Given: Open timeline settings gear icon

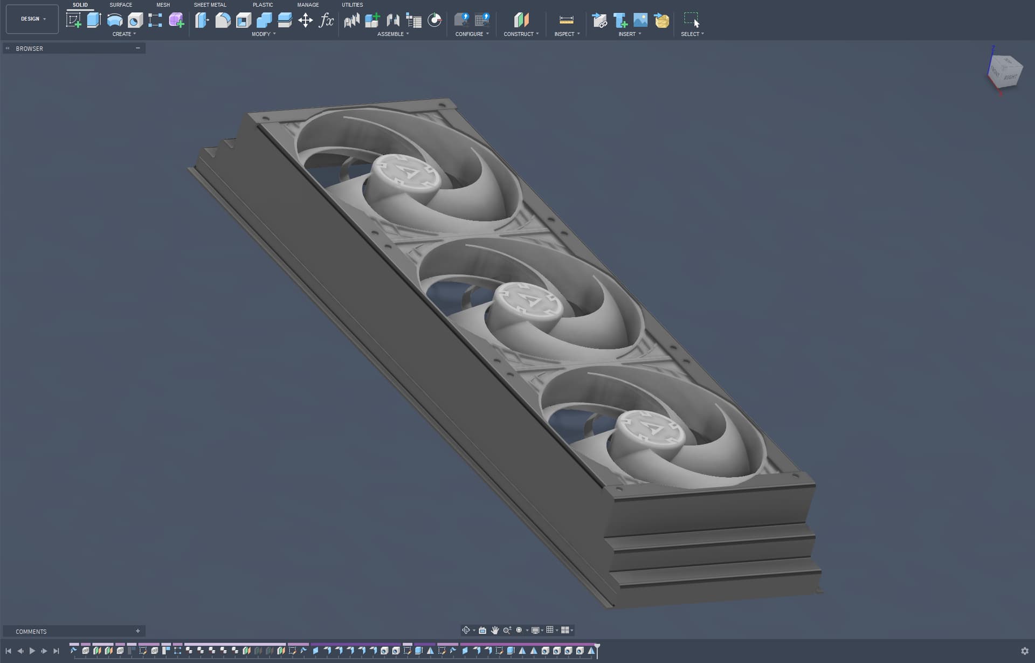Looking at the screenshot, I should point(1025,651).
